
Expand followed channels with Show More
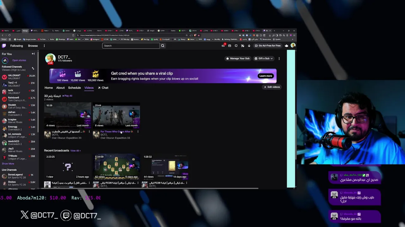tap(8, 164)
